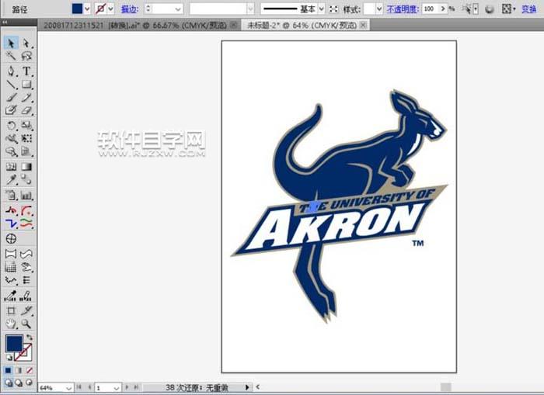544x395 pixels.
Task: Open the opacity value dropdown arrow
Action: click(453, 9)
